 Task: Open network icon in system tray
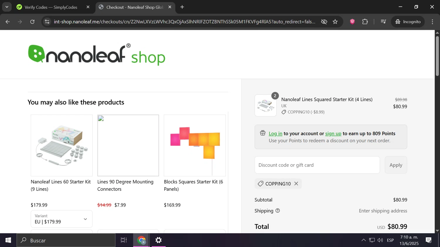(372, 240)
